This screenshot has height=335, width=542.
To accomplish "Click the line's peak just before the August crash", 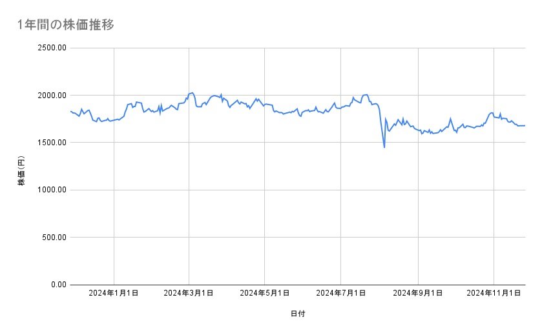I will pyautogui.click(x=366, y=94).
